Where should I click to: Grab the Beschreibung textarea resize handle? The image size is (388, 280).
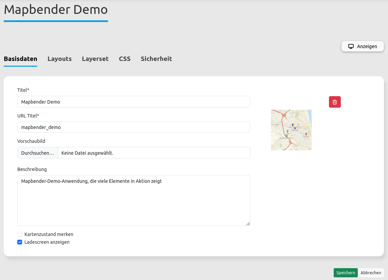coord(248,223)
